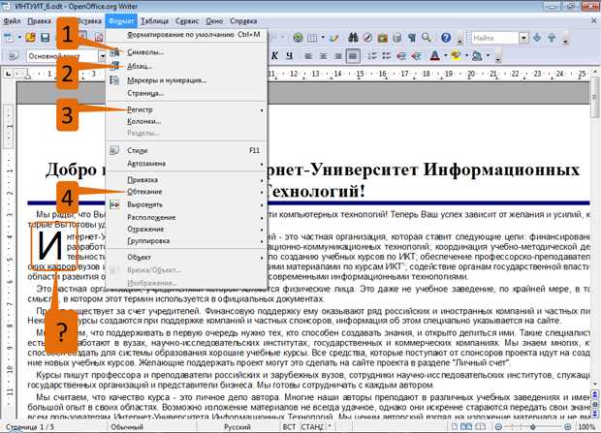Click Форматирование по умолчанию menu entry
Viewport: 601px width, 433px height.
coord(186,35)
